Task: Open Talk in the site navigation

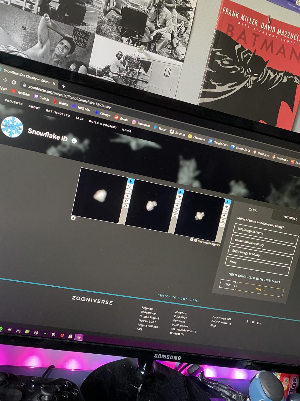Action: 79,118
